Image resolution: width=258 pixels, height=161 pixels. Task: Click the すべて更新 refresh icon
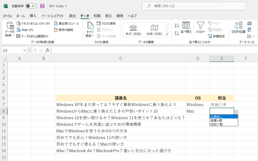pyautogui.click(x=90, y=26)
